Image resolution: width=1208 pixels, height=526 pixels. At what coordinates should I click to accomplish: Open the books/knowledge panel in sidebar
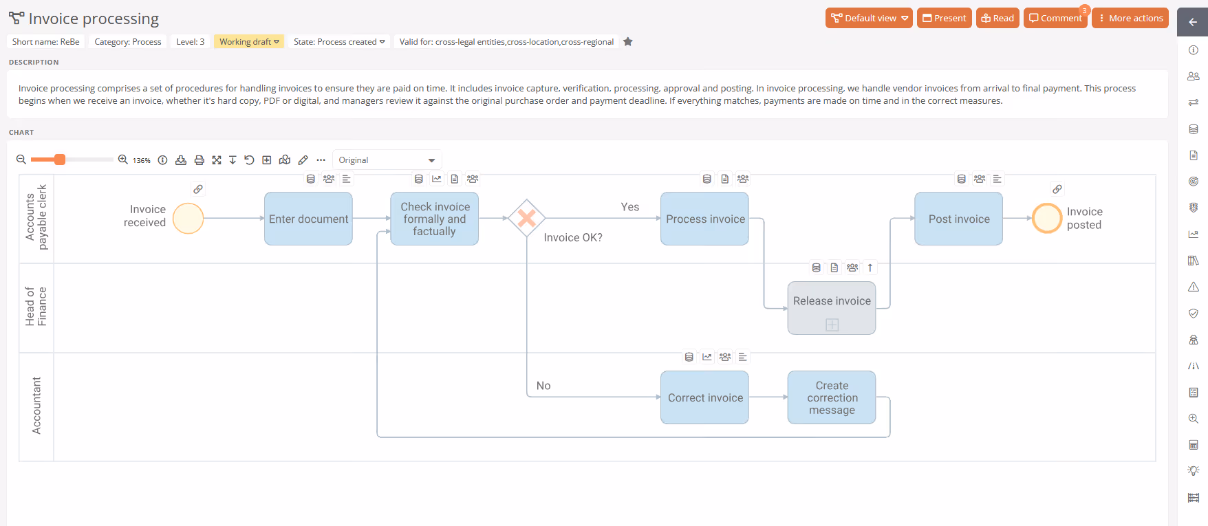pos(1194,261)
